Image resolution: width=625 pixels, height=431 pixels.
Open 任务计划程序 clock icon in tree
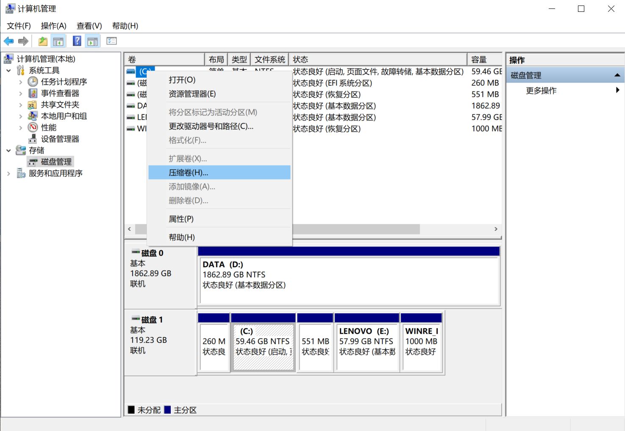pyautogui.click(x=33, y=82)
